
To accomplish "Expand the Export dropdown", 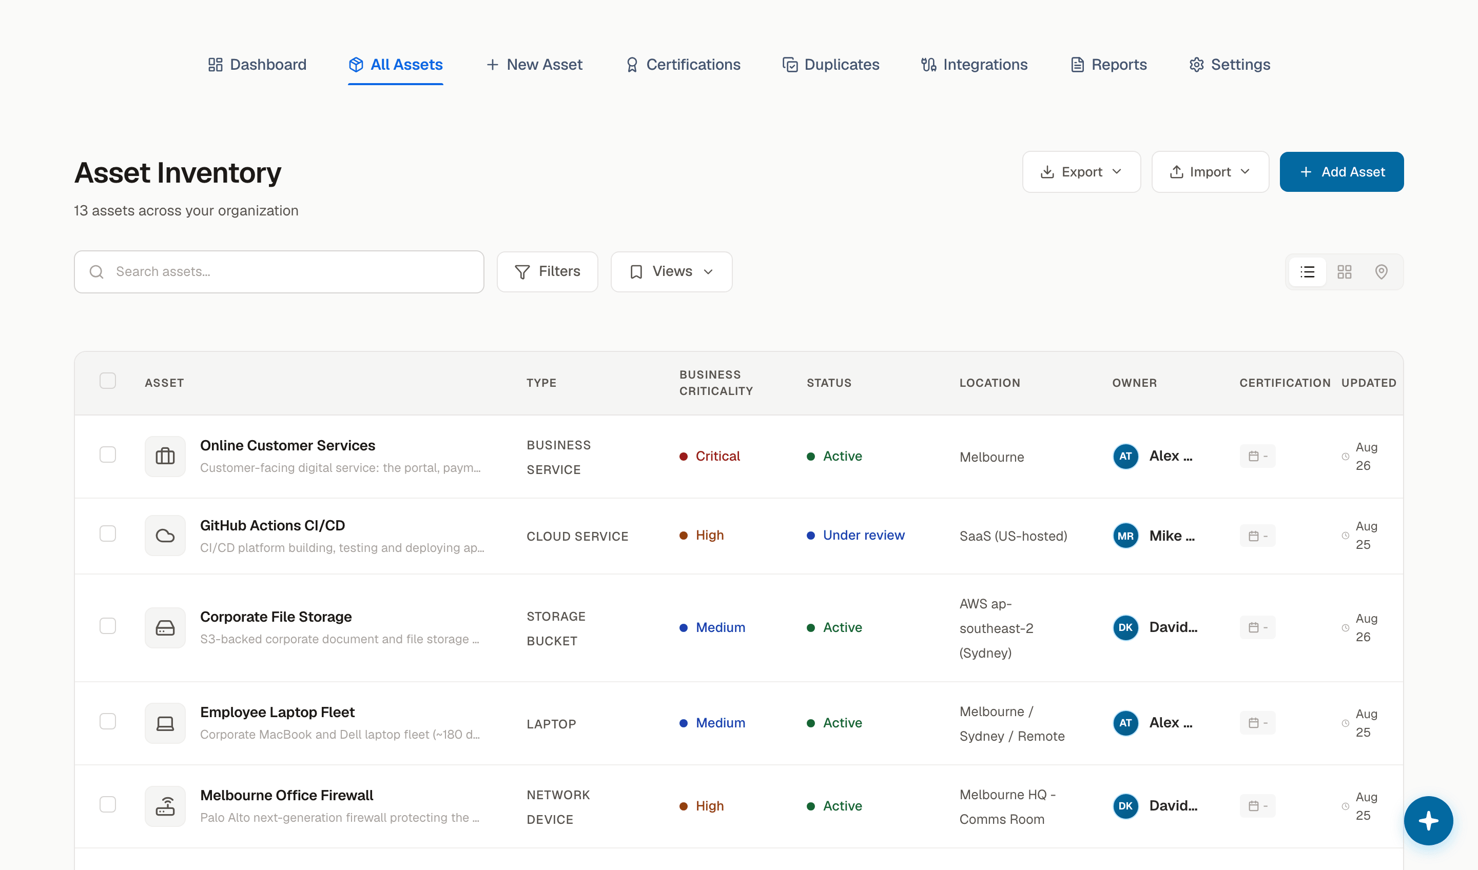I will tap(1081, 172).
